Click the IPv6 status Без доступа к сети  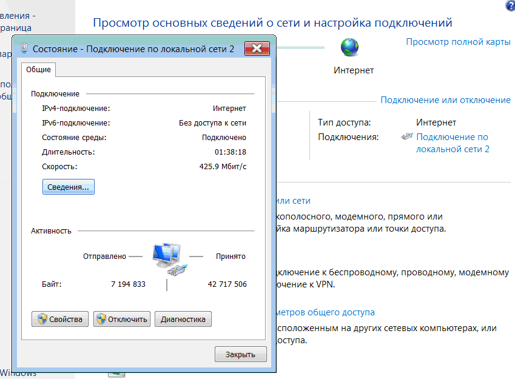(212, 123)
